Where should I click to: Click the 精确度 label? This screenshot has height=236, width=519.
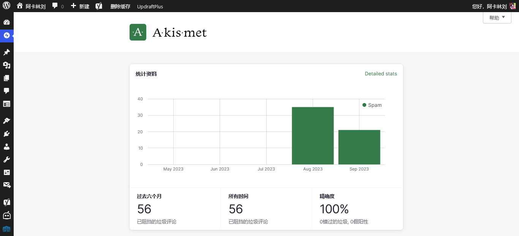click(x=327, y=196)
